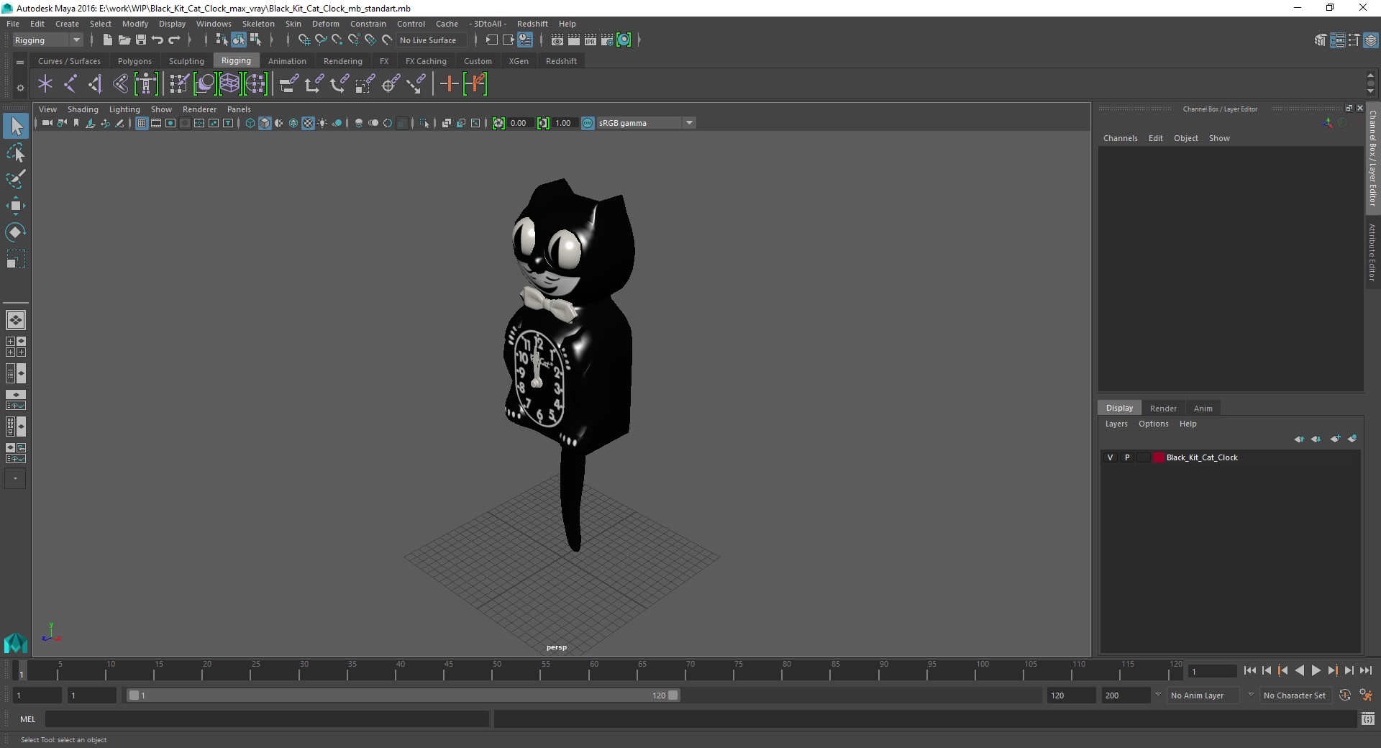Open Render Settings clapboard gear icon
The width and height of the screenshot is (1381, 748).
[607, 40]
